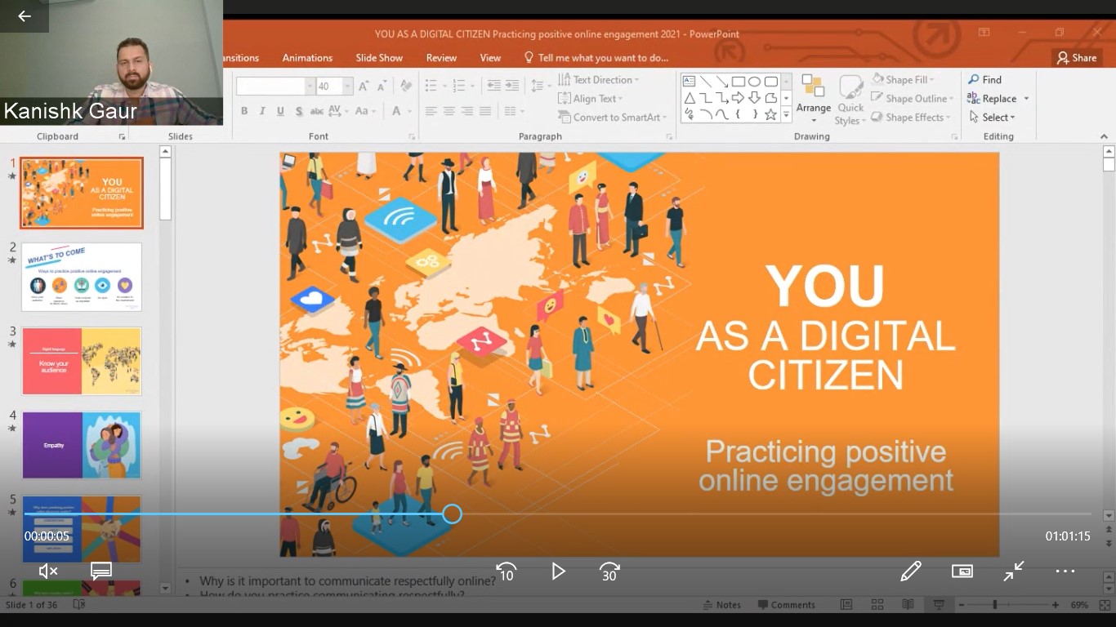
Task: Open the Animations tab
Action: tap(307, 57)
